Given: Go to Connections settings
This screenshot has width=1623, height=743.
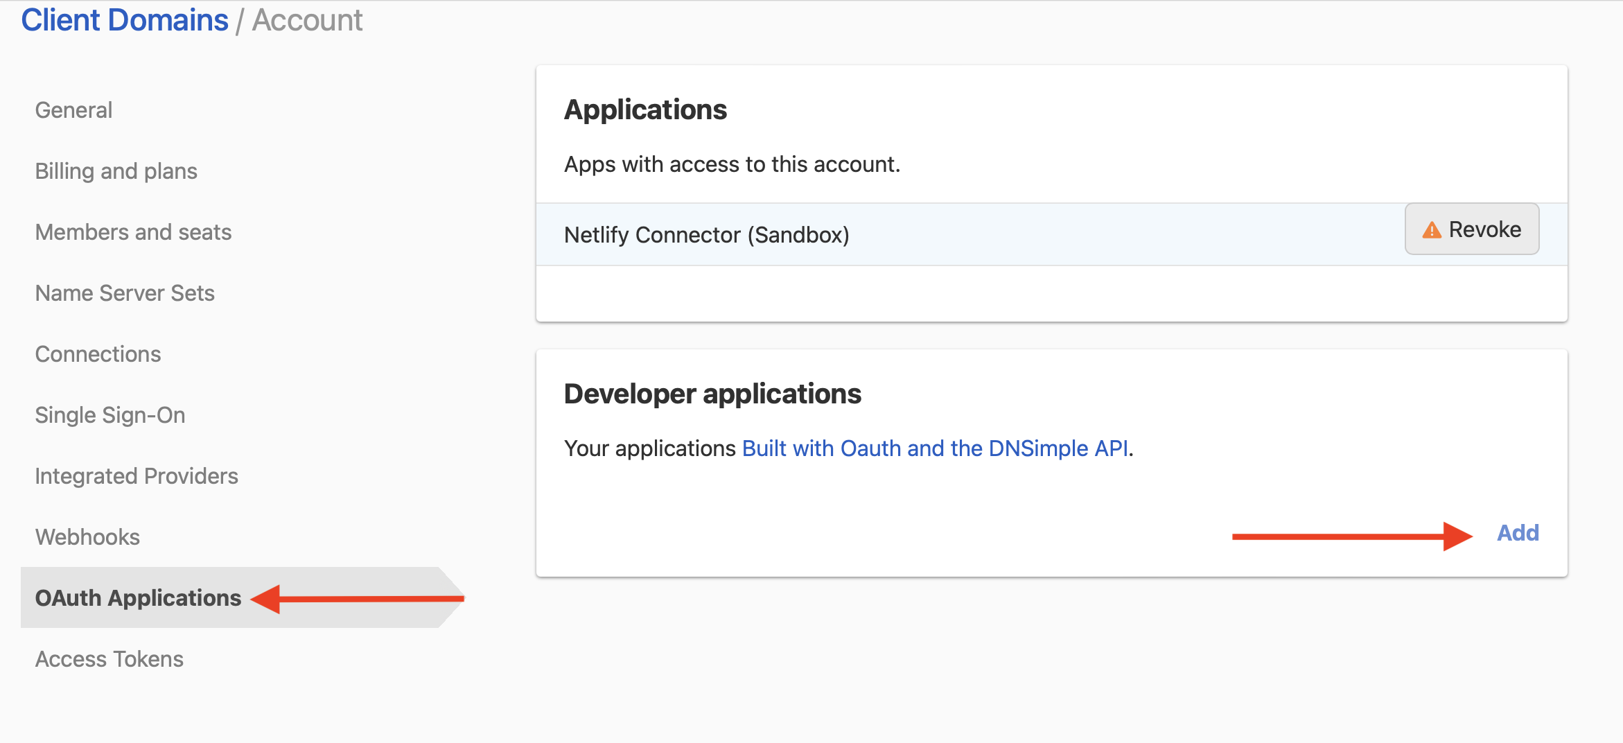Looking at the screenshot, I should pyautogui.click(x=98, y=353).
